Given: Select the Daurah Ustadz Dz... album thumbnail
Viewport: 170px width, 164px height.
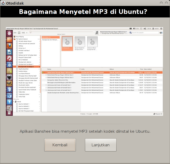Looking at the screenshot, I should [x=80, y=43].
